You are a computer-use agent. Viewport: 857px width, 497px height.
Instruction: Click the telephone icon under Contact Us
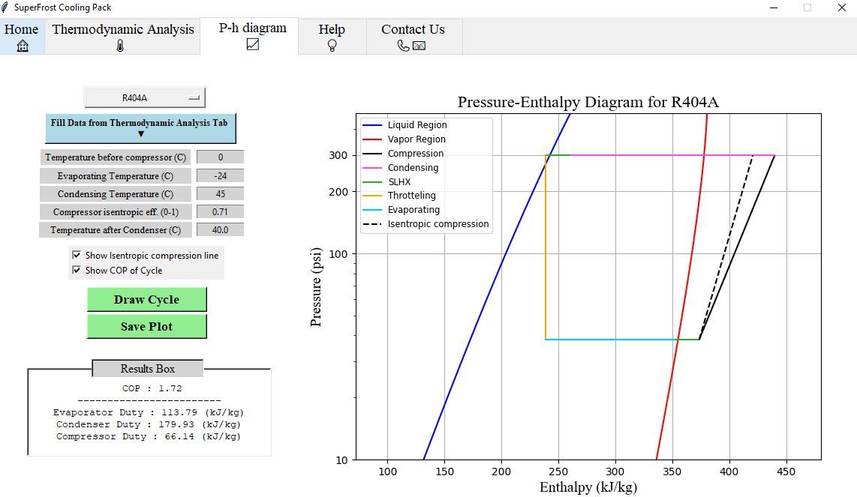(x=402, y=46)
